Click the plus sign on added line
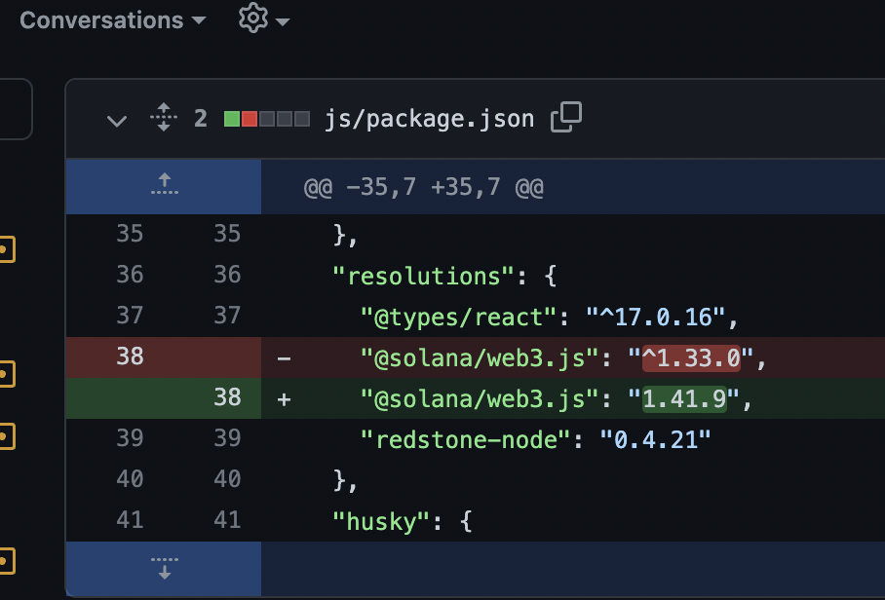The width and height of the screenshot is (885, 600). 284,399
